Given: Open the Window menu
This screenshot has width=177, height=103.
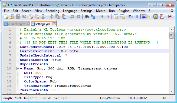Looking at the screenshot, I should (139, 11).
